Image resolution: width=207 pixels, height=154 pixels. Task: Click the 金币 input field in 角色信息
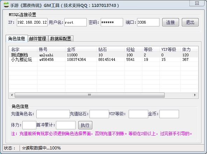(169, 114)
